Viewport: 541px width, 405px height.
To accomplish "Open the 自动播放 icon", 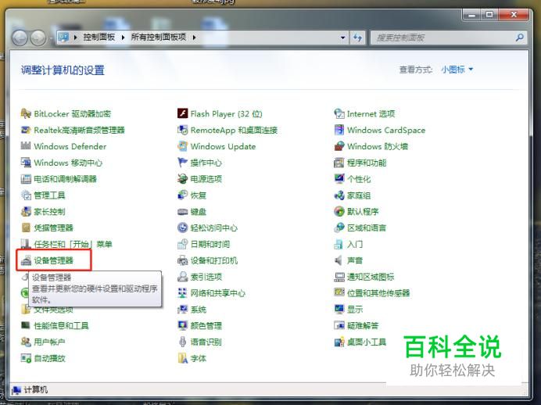I will (27, 358).
